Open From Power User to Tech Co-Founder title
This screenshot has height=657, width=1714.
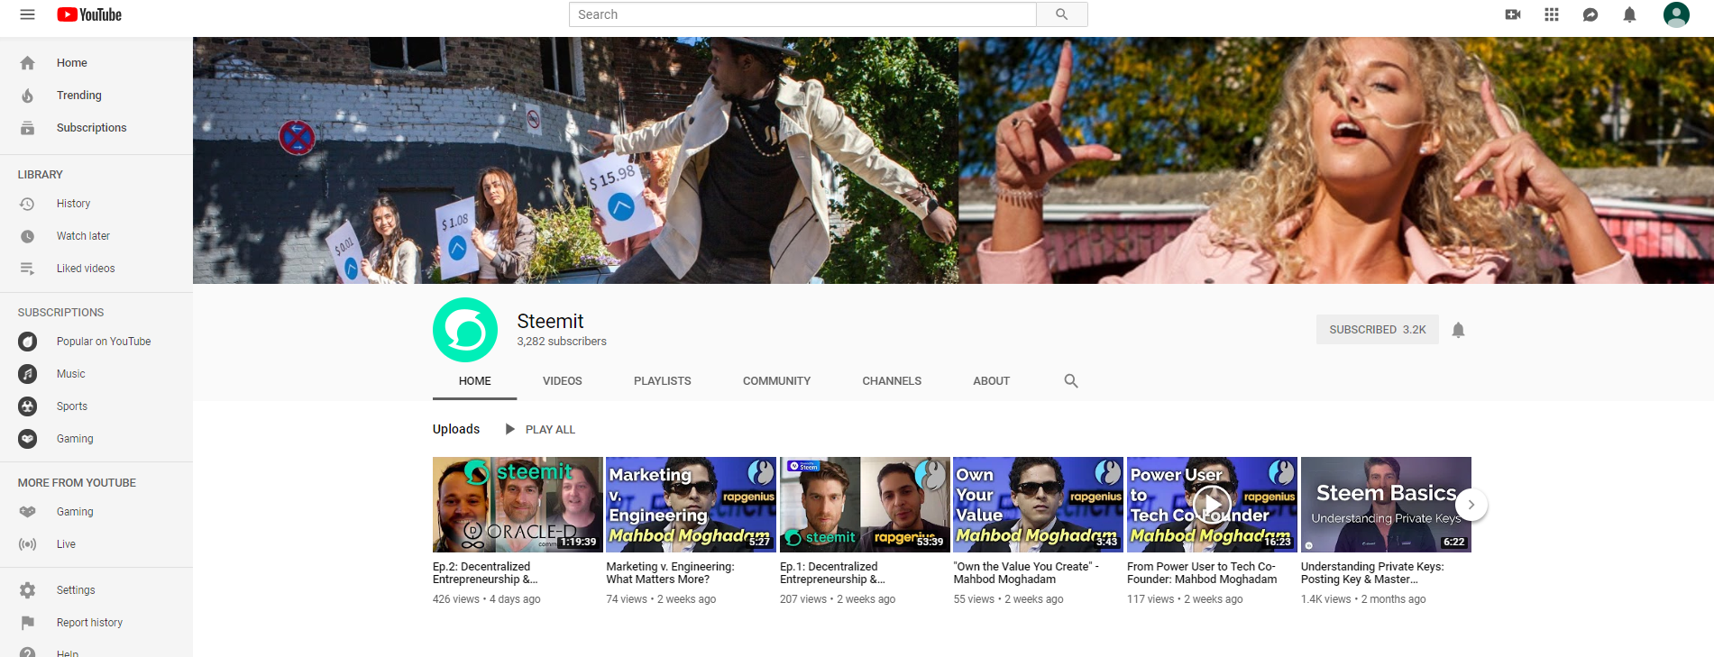click(x=1202, y=573)
